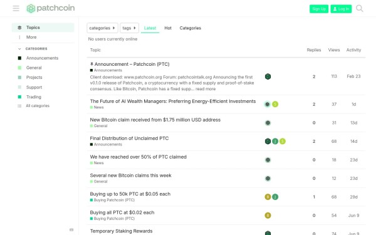This screenshot has width=376, height=235.
Task: Expand the categories filter dropdown
Action: [102, 28]
